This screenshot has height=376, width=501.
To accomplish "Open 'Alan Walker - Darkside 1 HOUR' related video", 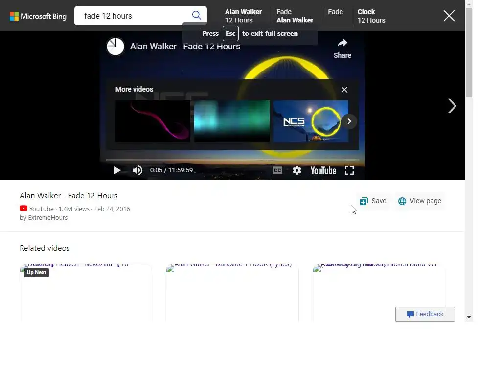I will [232, 293].
